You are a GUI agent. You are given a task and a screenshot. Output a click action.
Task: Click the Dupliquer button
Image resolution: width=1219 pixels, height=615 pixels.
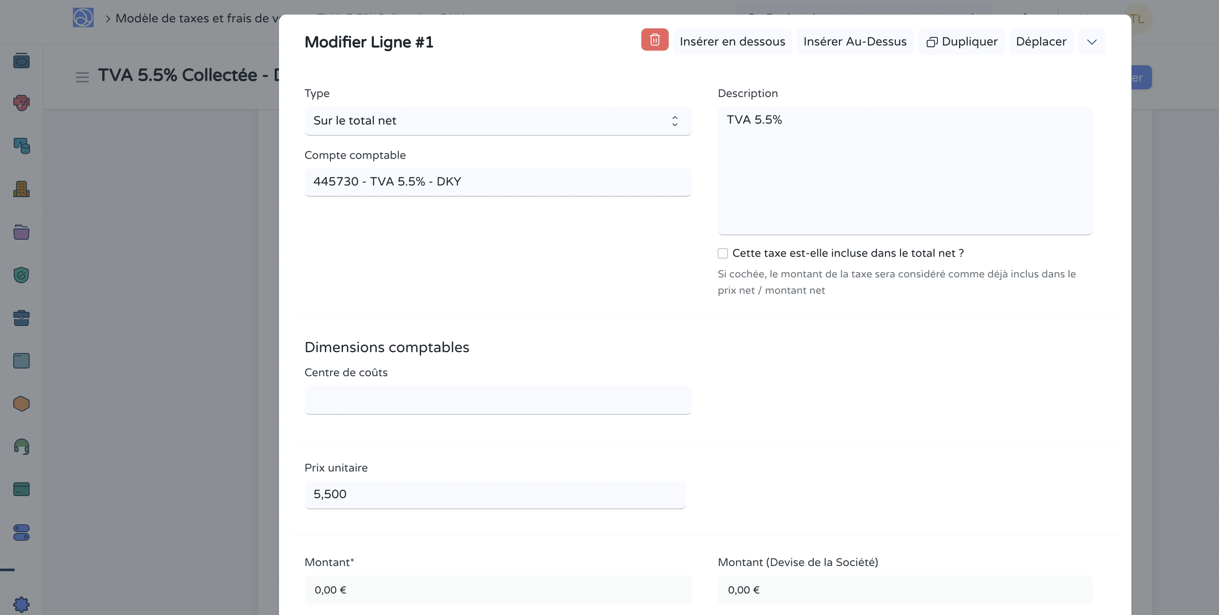961,42
